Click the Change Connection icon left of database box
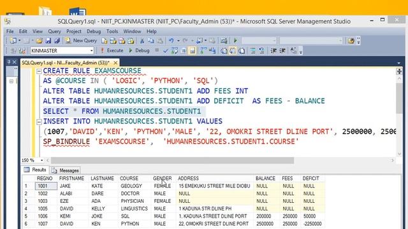 click(x=22, y=51)
